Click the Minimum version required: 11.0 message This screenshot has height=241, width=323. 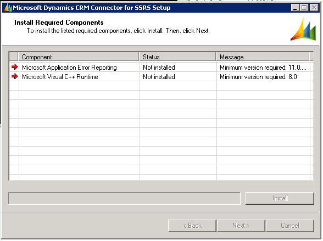click(263, 68)
